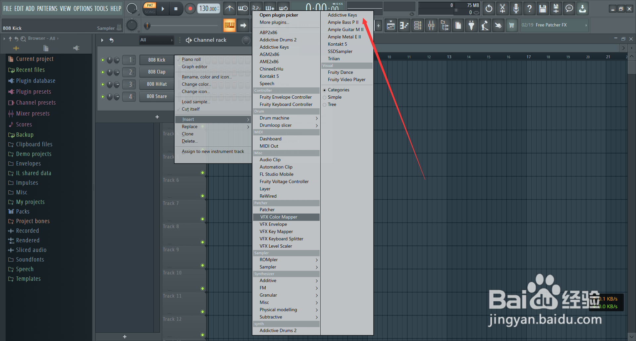
Task: Select Replace in the channel context menu
Action: pos(213,127)
